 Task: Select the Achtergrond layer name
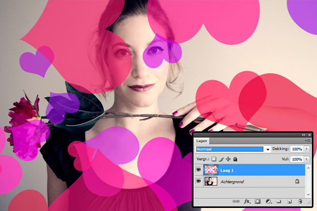tap(232, 182)
